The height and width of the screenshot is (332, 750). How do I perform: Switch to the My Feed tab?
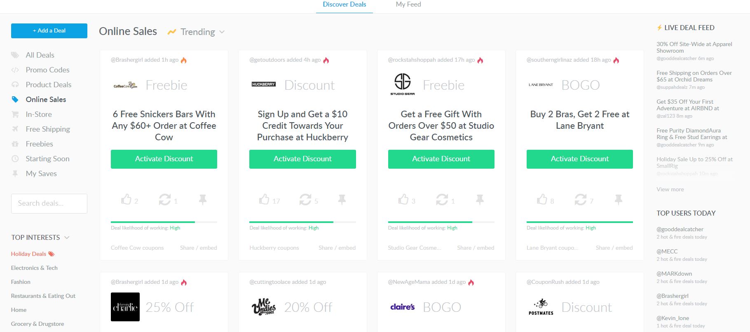(408, 5)
